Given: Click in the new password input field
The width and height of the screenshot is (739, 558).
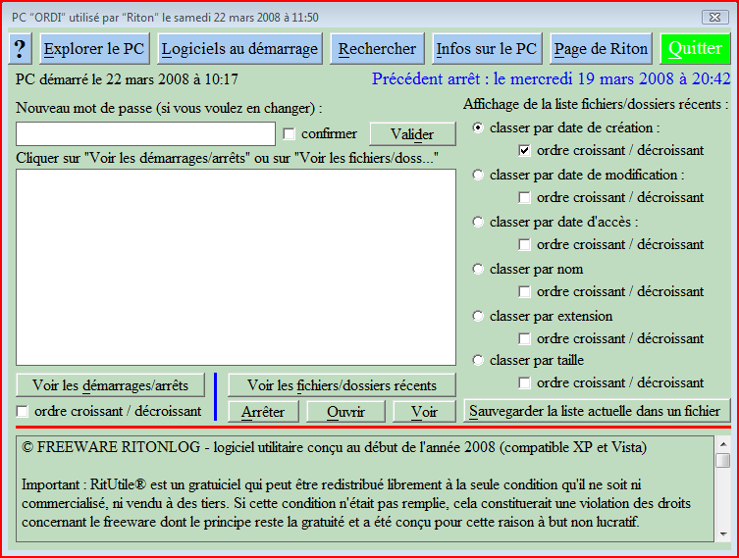Looking at the screenshot, I should (145, 133).
